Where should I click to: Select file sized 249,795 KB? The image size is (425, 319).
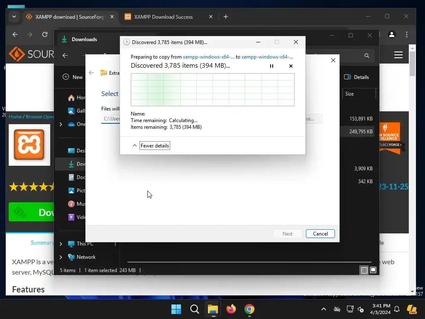(361, 132)
